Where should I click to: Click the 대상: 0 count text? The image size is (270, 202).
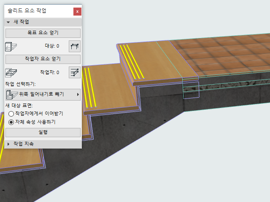pos(52,46)
